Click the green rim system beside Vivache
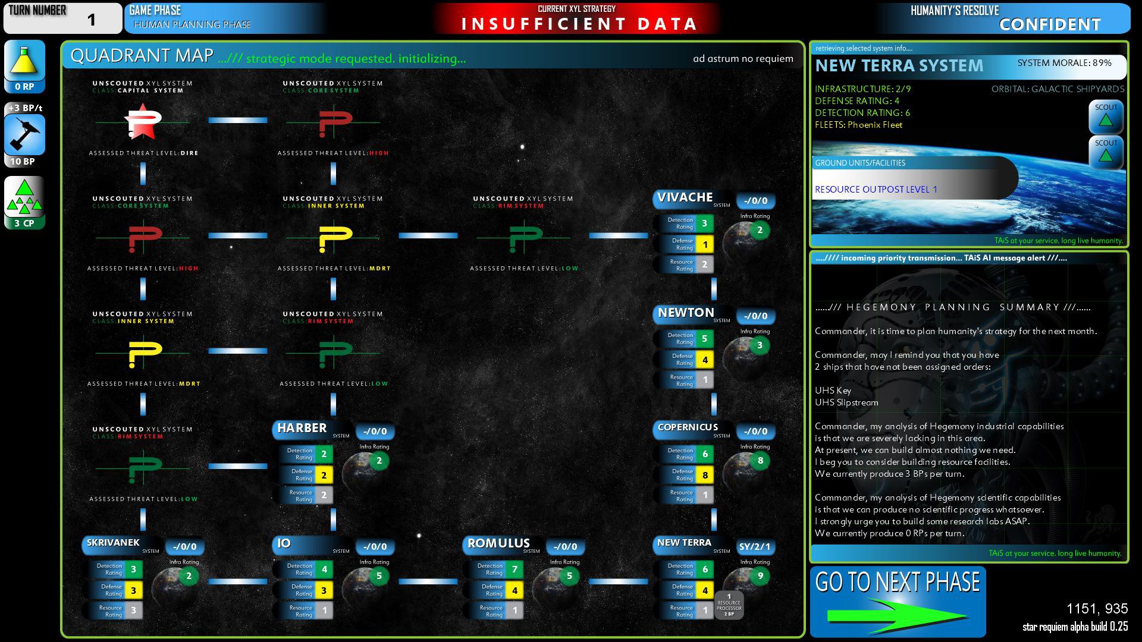 [x=525, y=238]
